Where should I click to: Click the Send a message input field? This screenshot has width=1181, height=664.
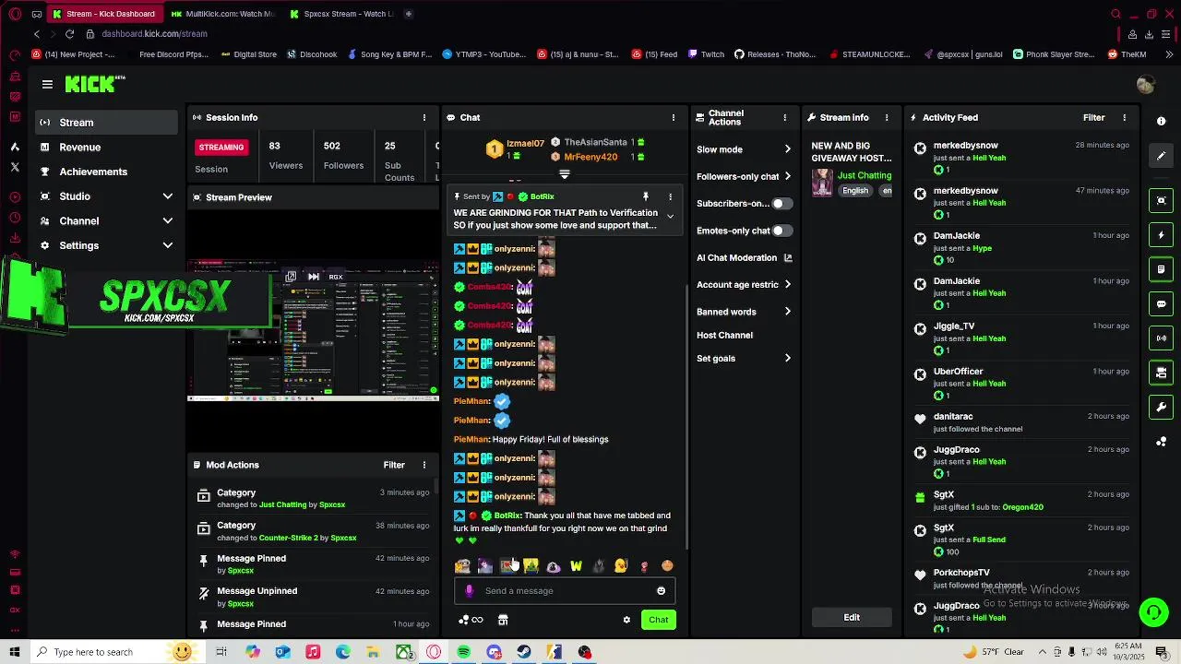click(x=565, y=591)
